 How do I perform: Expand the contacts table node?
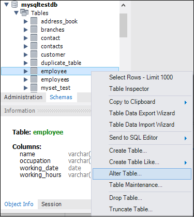[x=26, y=46]
